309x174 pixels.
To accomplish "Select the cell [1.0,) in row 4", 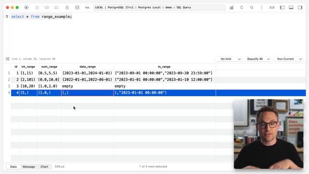I will (49, 93).
